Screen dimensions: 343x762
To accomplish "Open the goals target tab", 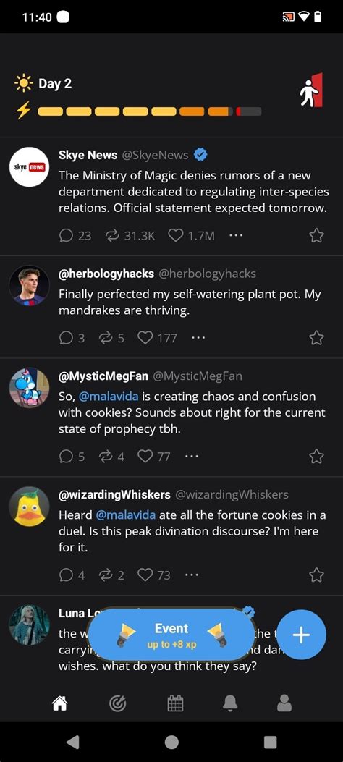I will (117, 703).
